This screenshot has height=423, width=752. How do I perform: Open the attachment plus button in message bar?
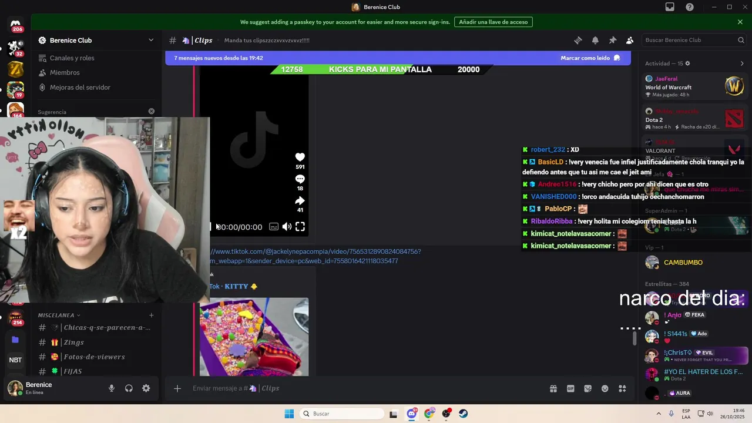click(177, 388)
